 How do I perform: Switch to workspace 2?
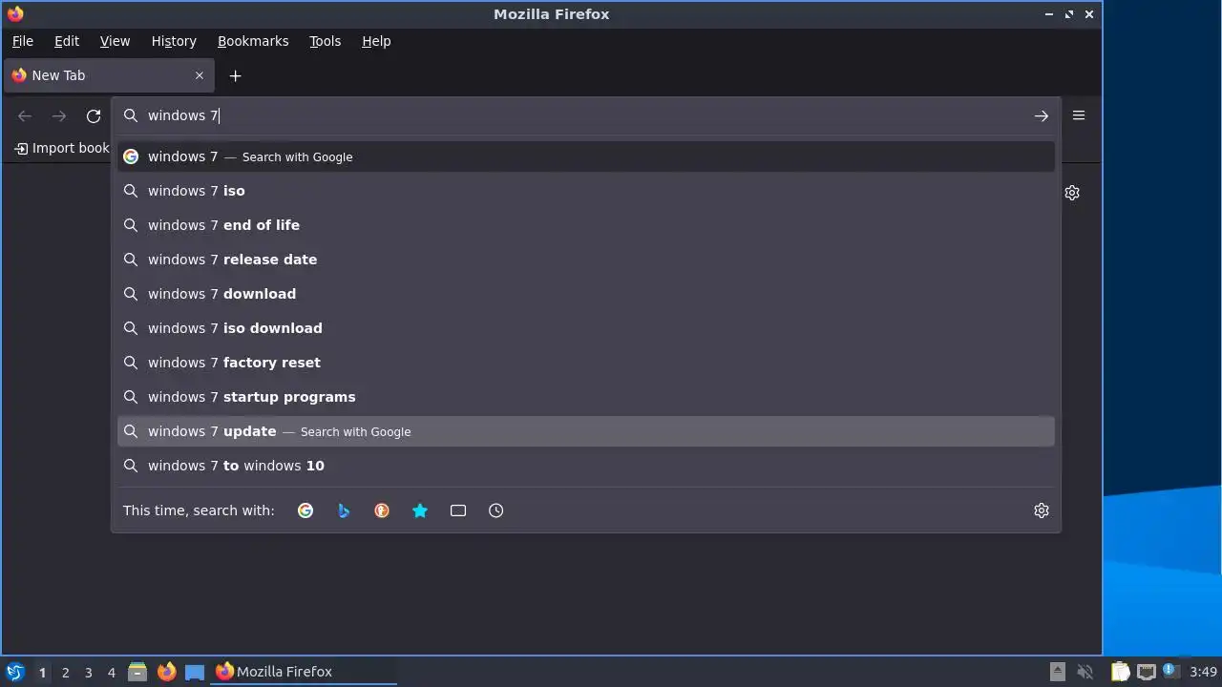tap(65, 673)
